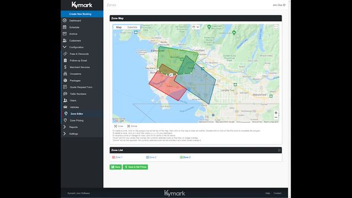Click the Kymark logo at top left

point(82,5)
